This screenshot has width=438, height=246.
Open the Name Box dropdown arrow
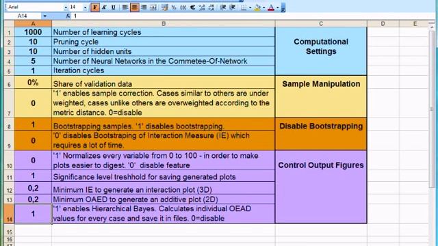[x=44, y=16]
